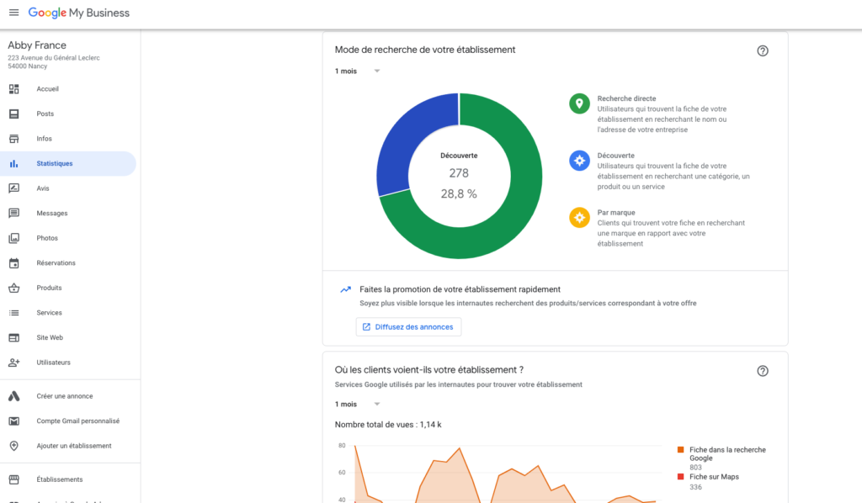Go to Accueil in the sidebar
The width and height of the screenshot is (862, 503).
coord(16,88)
